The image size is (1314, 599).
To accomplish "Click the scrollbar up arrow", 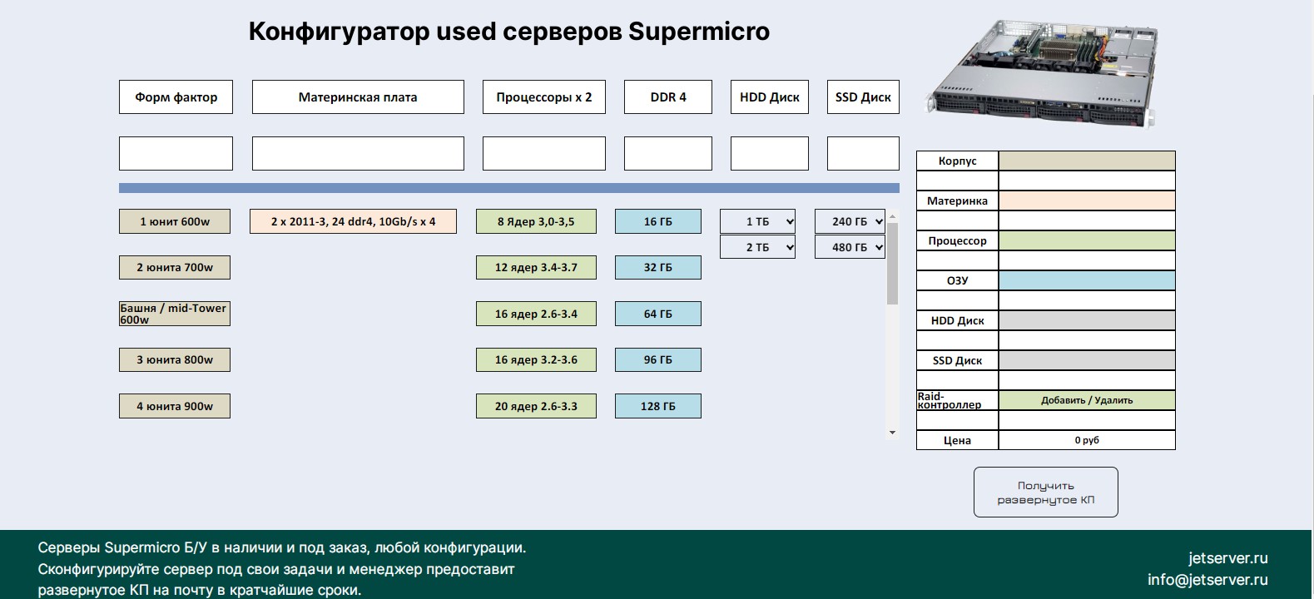I will (x=892, y=215).
